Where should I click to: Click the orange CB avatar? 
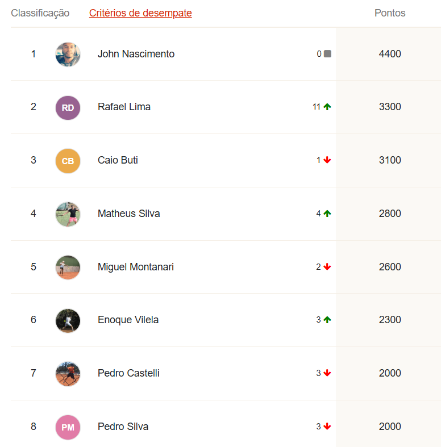pyautogui.click(x=68, y=161)
